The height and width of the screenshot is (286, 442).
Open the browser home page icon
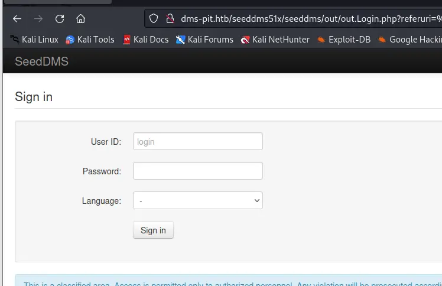pyautogui.click(x=80, y=19)
